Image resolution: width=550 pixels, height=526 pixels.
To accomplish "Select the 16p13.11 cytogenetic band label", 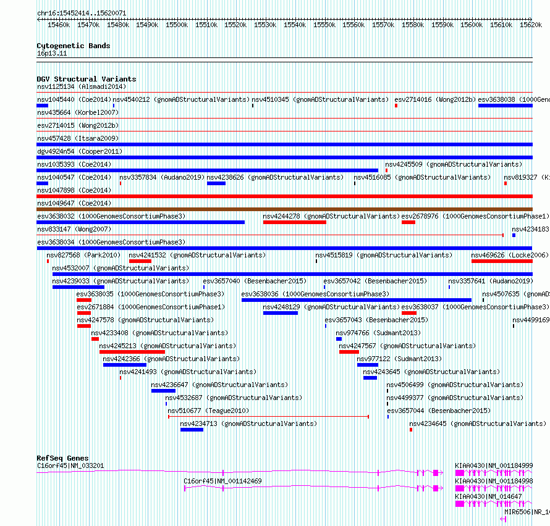I will coord(52,53).
